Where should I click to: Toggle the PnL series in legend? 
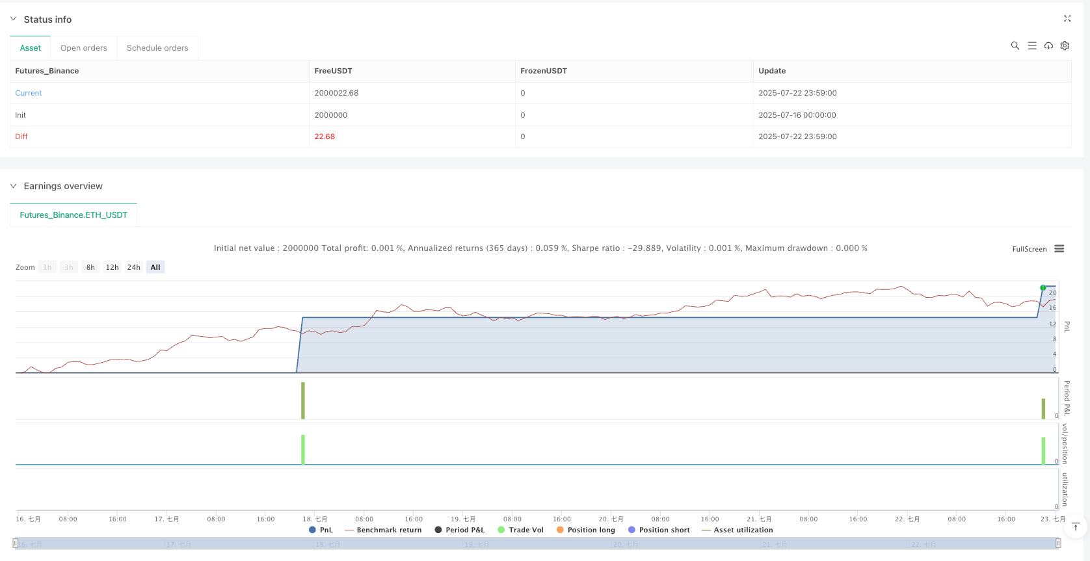321,530
